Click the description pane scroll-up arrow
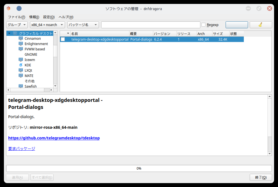The width and height of the screenshot is (278, 187). point(270,97)
